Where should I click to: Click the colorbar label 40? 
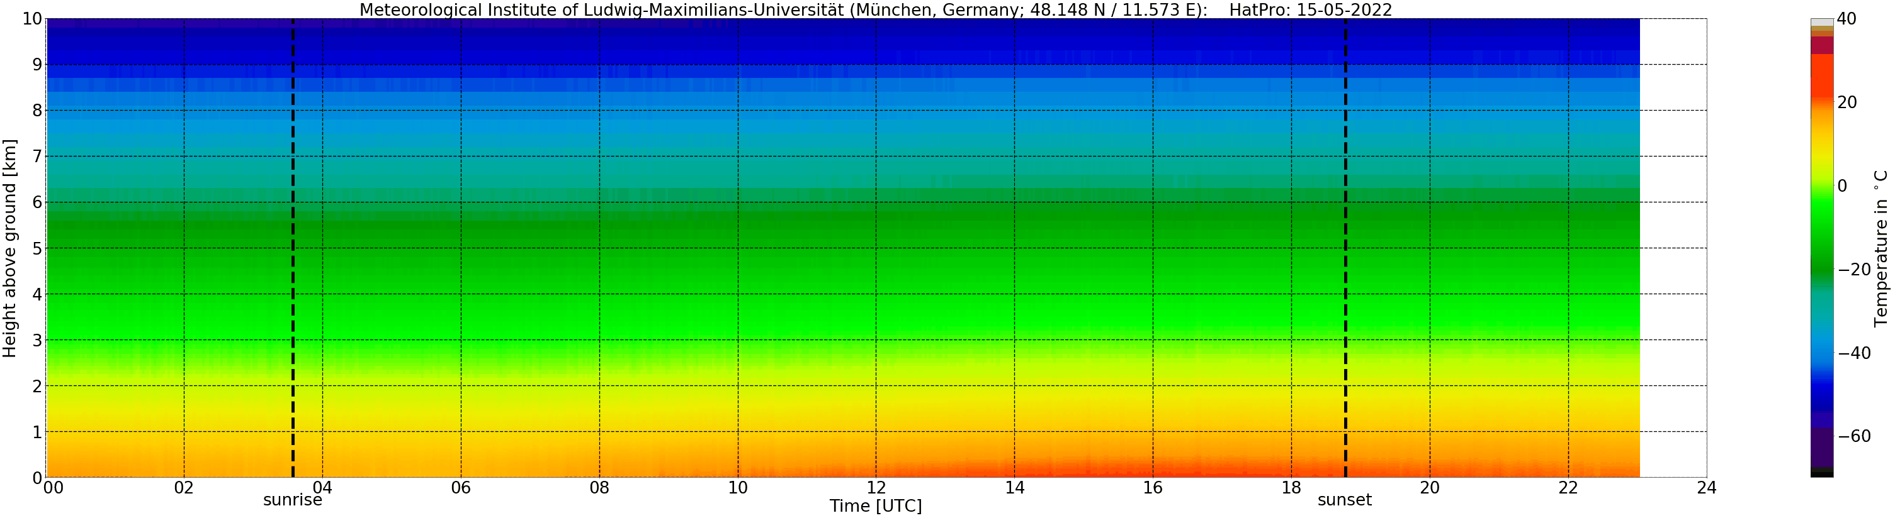click(1847, 19)
